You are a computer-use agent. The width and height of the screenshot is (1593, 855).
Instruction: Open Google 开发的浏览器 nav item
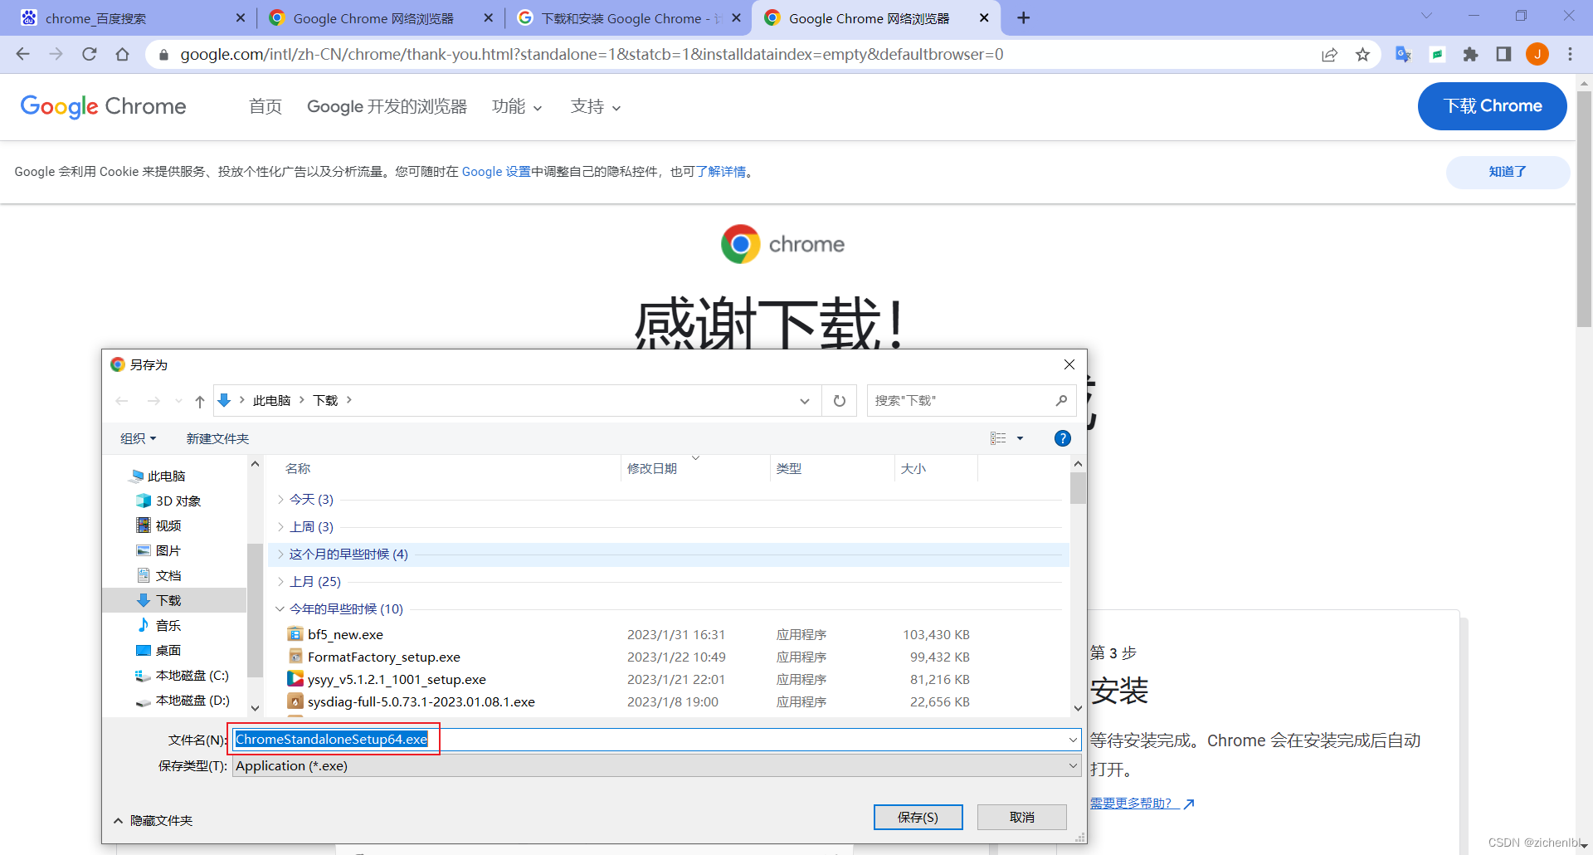(387, 106)
